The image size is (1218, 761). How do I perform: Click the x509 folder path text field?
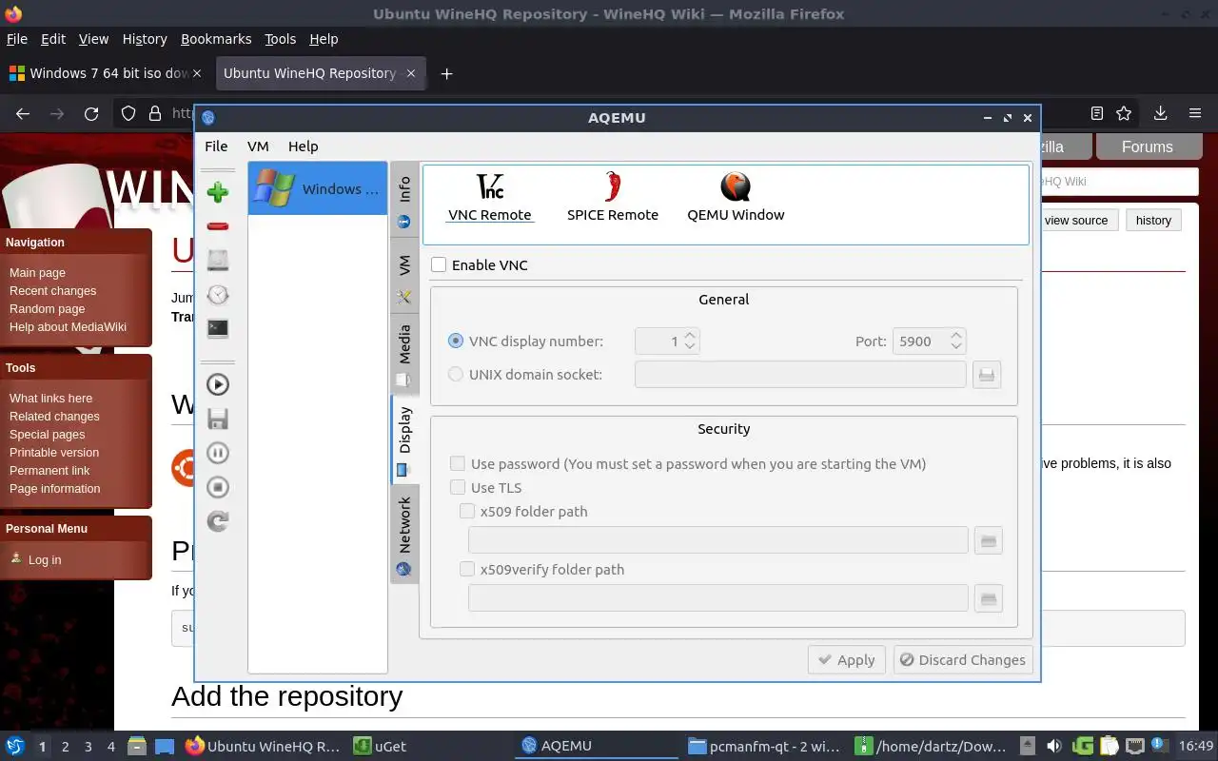(x=718, y=540)
